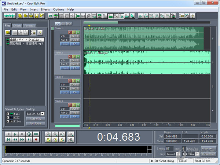Open the File menu
220x165 pixels.
point(6,10)
